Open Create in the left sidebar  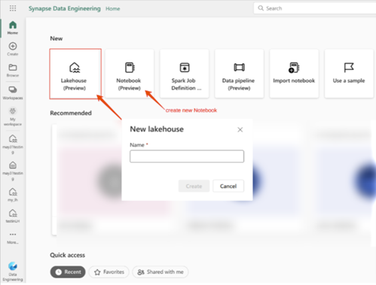tap(13, 49)
